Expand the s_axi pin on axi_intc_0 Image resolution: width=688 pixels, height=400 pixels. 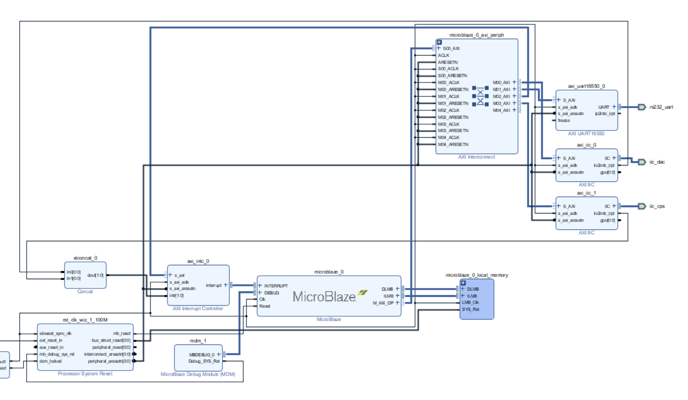click(x=170, y=275)
